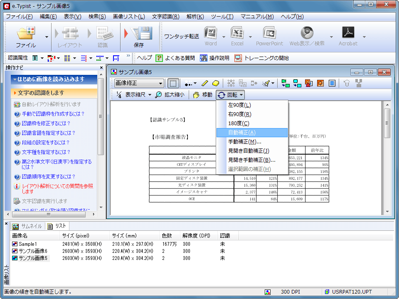
Task: Choose 見開き手動補正(B)... from the rotate menu
Action: point(252,160)
